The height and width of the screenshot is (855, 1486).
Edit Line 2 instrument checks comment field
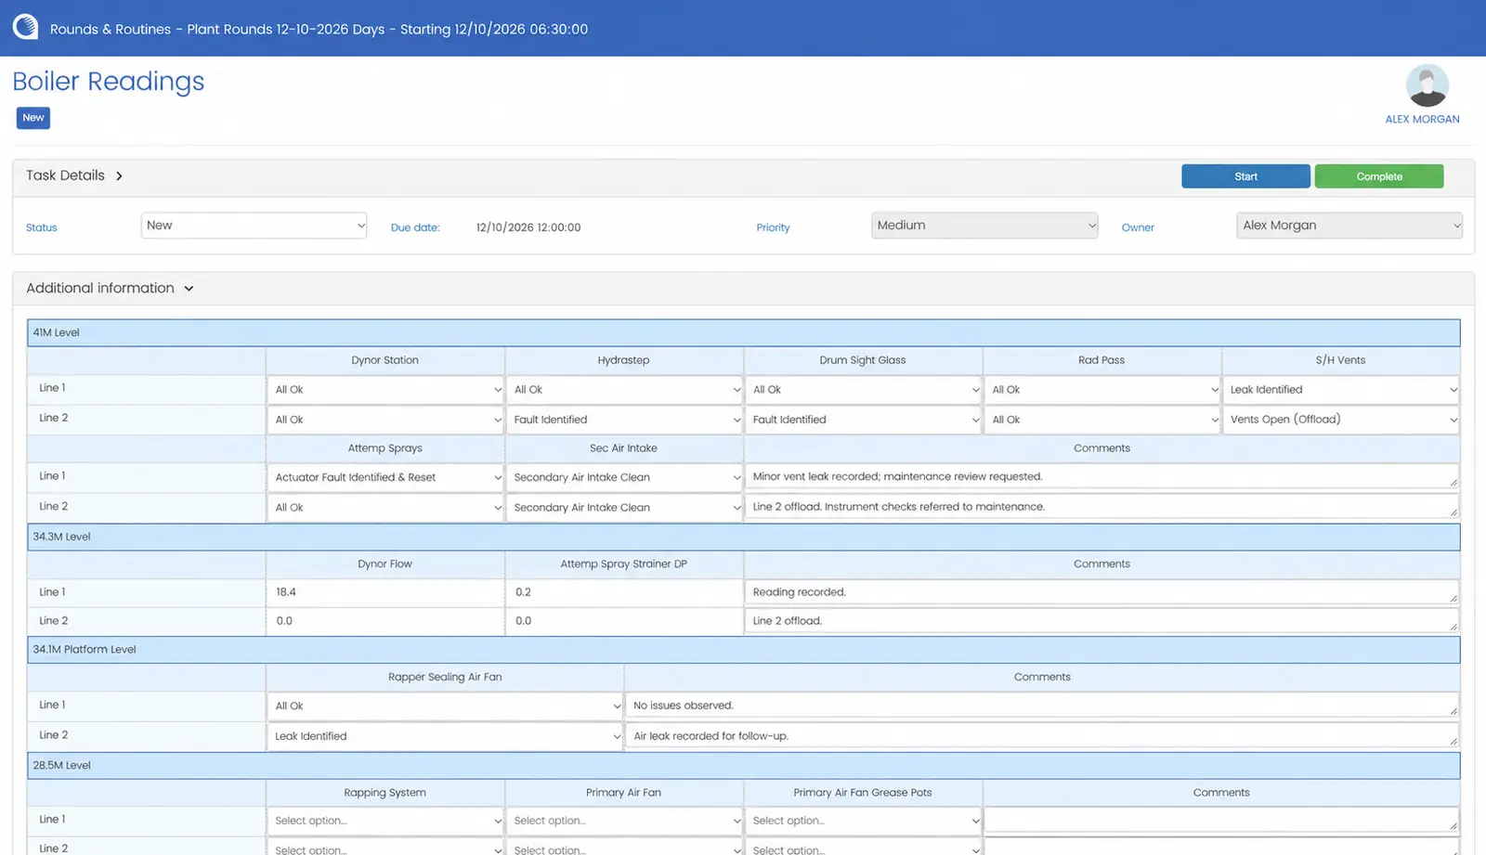point(1101,507)
